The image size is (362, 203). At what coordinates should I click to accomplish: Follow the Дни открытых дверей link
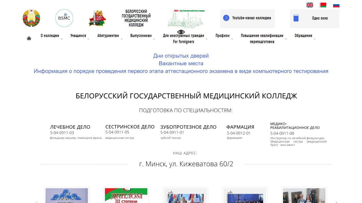click(181, 56)
